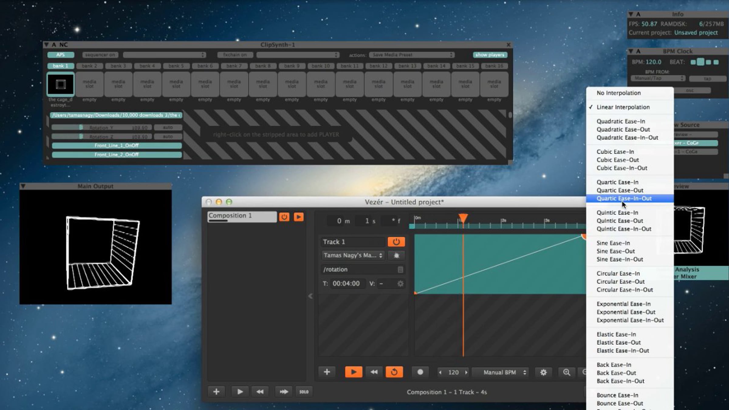Choose Sine Ease-In-Out from the menu

coord(620,259)
